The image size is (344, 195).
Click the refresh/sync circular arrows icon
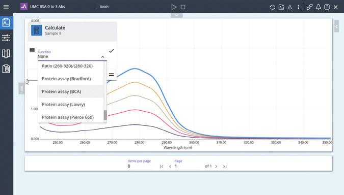coord(273,7)
